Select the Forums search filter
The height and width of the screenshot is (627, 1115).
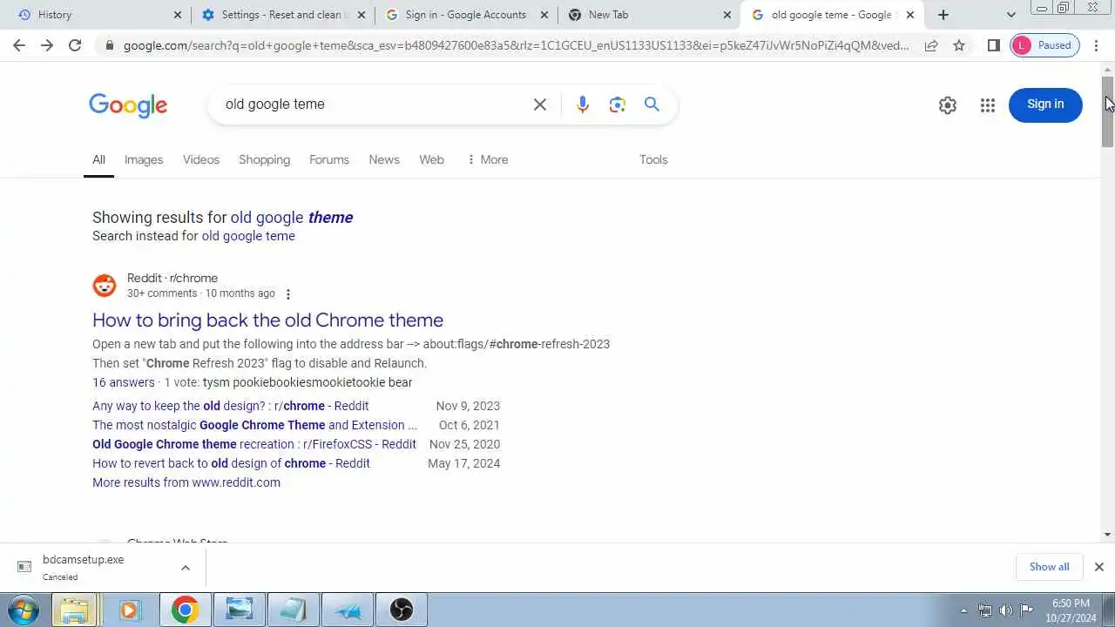coord(329,159)
